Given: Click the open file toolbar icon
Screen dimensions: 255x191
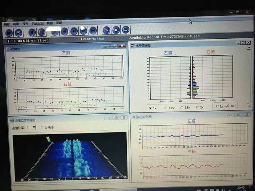Looking at the screenshot, I should (x=9, y=33).
